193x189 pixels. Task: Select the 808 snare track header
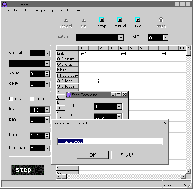(x=68, y=59)
